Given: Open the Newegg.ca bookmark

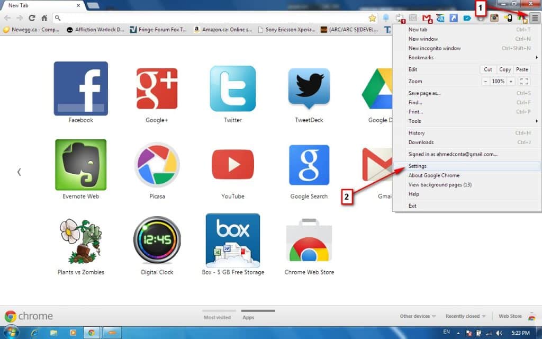Looking at the screenshot, I should (x=31, y=30).
